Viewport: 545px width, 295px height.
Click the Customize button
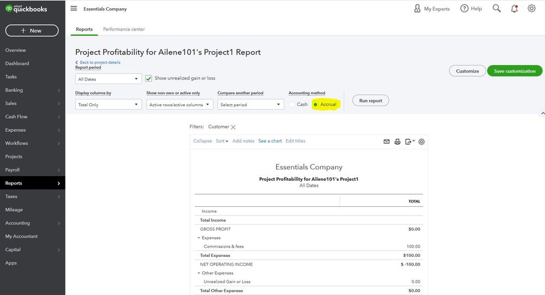point(467,71)
